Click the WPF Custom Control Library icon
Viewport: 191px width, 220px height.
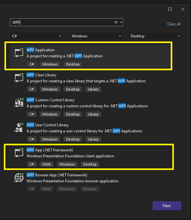pyautogui.click(x=19, y=103)
